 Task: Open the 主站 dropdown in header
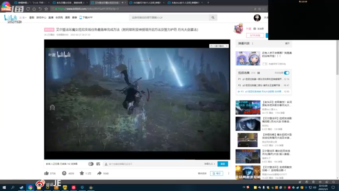(x=23, y=17)
